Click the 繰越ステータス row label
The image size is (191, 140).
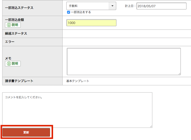(16, 33)
